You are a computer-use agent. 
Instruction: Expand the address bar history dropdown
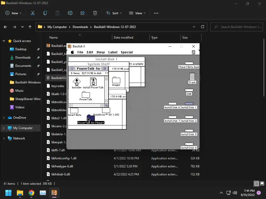(194, 27)
